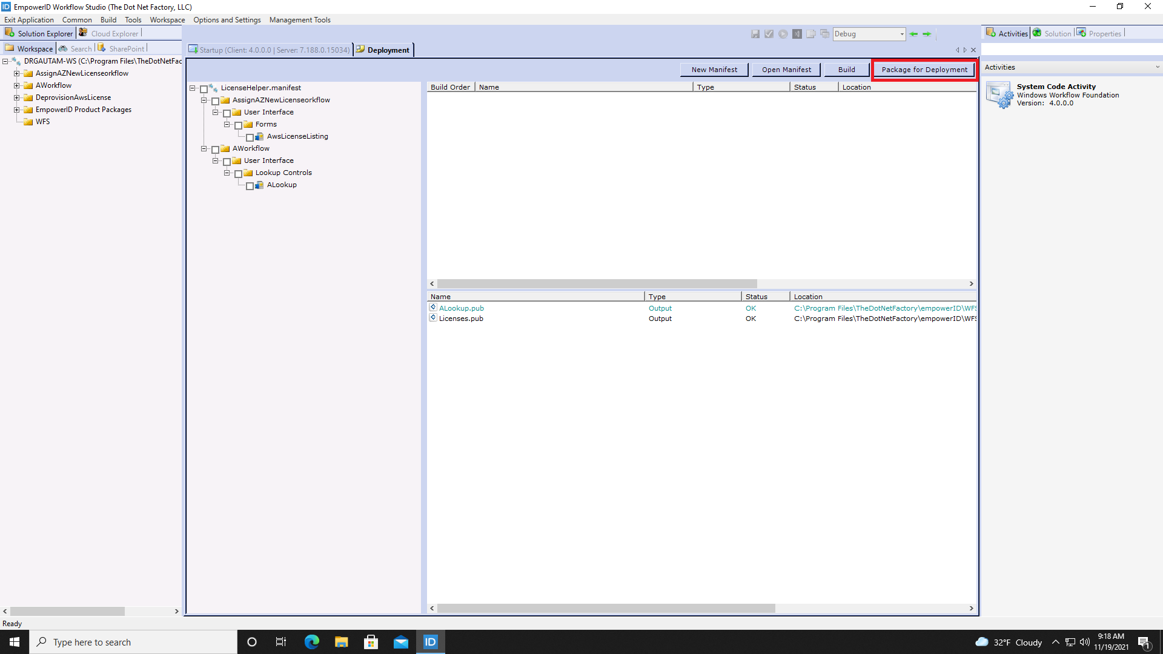The image size is (1163, 654).
Task: Click the Package for Deployment button
Action: click(923, 69)
